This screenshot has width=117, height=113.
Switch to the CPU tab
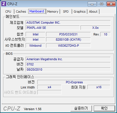coord(8,12)
